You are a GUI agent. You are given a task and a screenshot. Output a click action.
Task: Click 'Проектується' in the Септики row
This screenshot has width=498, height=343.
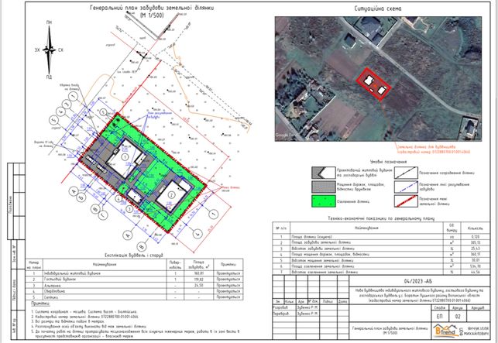coord(228,297)
